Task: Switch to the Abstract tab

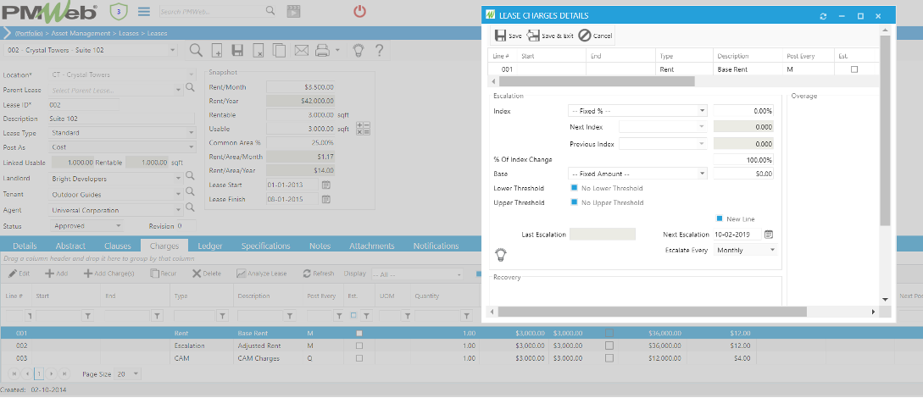Action: pyautogui.click(x=70, y=246)
